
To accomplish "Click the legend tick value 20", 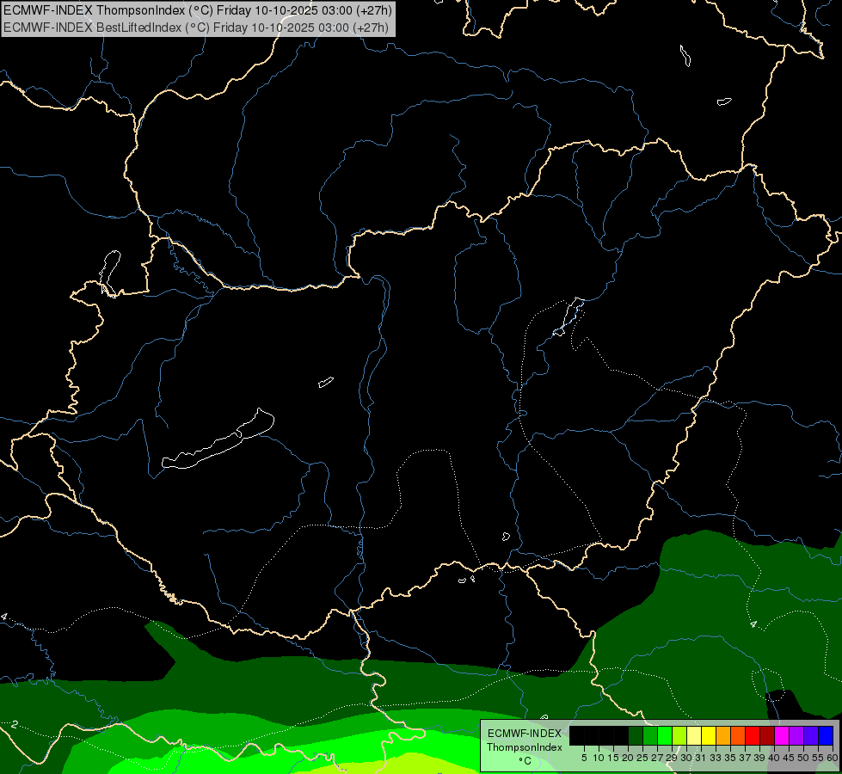I will (x=628, y=758).
